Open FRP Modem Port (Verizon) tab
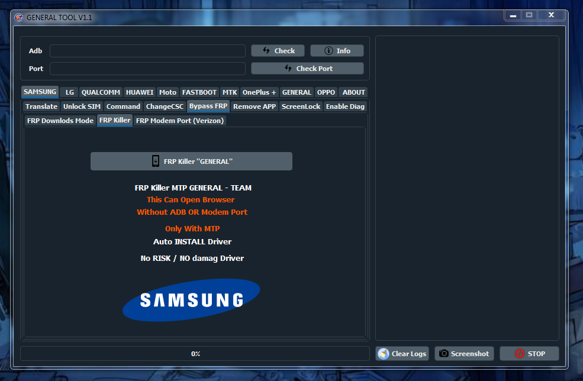583x381 pixels. tap(179, 121)
